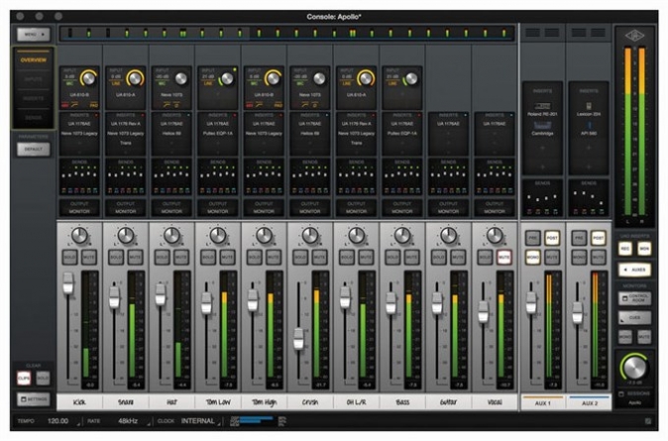Open the MENU dropdown button
The height and width of the screenshot is (441, 668).
pos(34,34)
